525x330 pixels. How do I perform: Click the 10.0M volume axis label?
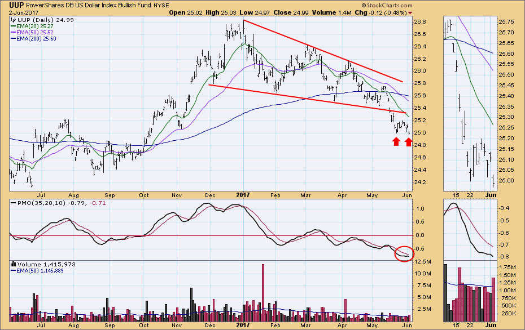[x=423, y=273]
